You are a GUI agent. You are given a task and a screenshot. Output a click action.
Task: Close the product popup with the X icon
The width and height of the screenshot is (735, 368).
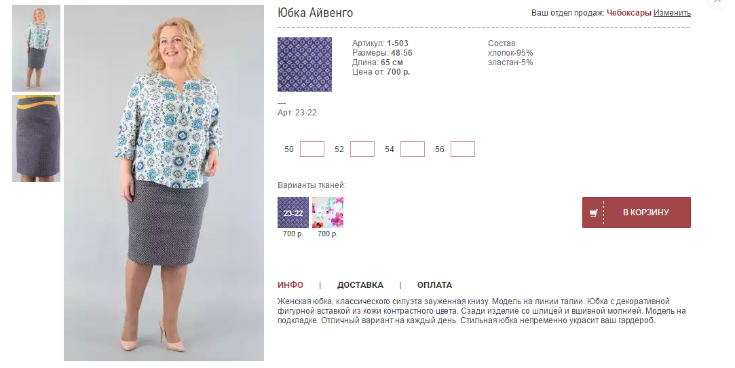pos(717,1)
